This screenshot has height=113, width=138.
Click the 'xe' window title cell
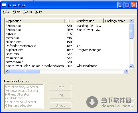point(78,46)
